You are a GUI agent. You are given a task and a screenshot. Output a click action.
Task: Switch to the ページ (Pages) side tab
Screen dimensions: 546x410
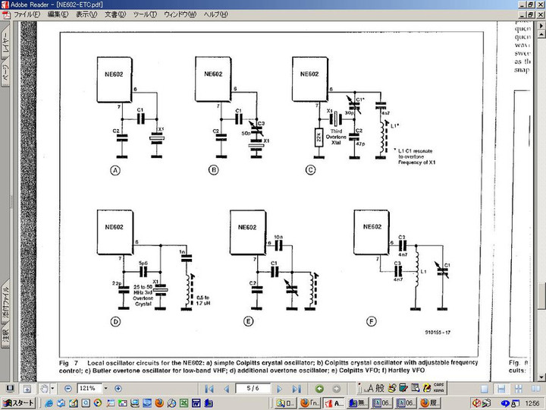[7, 74]
